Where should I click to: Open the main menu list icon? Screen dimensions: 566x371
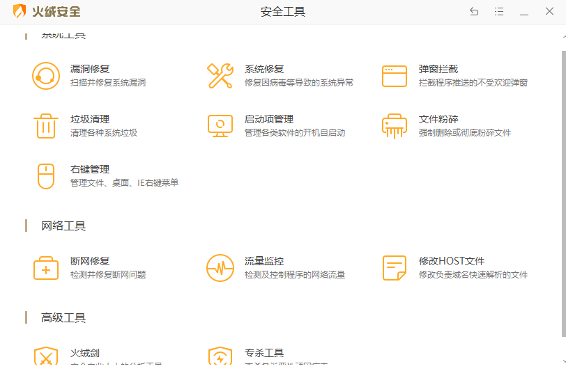(x=499, y=12)
